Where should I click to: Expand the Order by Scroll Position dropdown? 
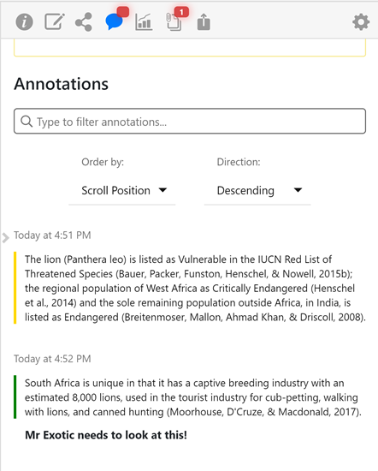click(122, 190)
